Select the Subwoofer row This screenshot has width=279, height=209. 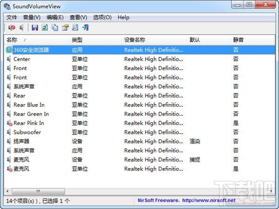pos(139,132)
